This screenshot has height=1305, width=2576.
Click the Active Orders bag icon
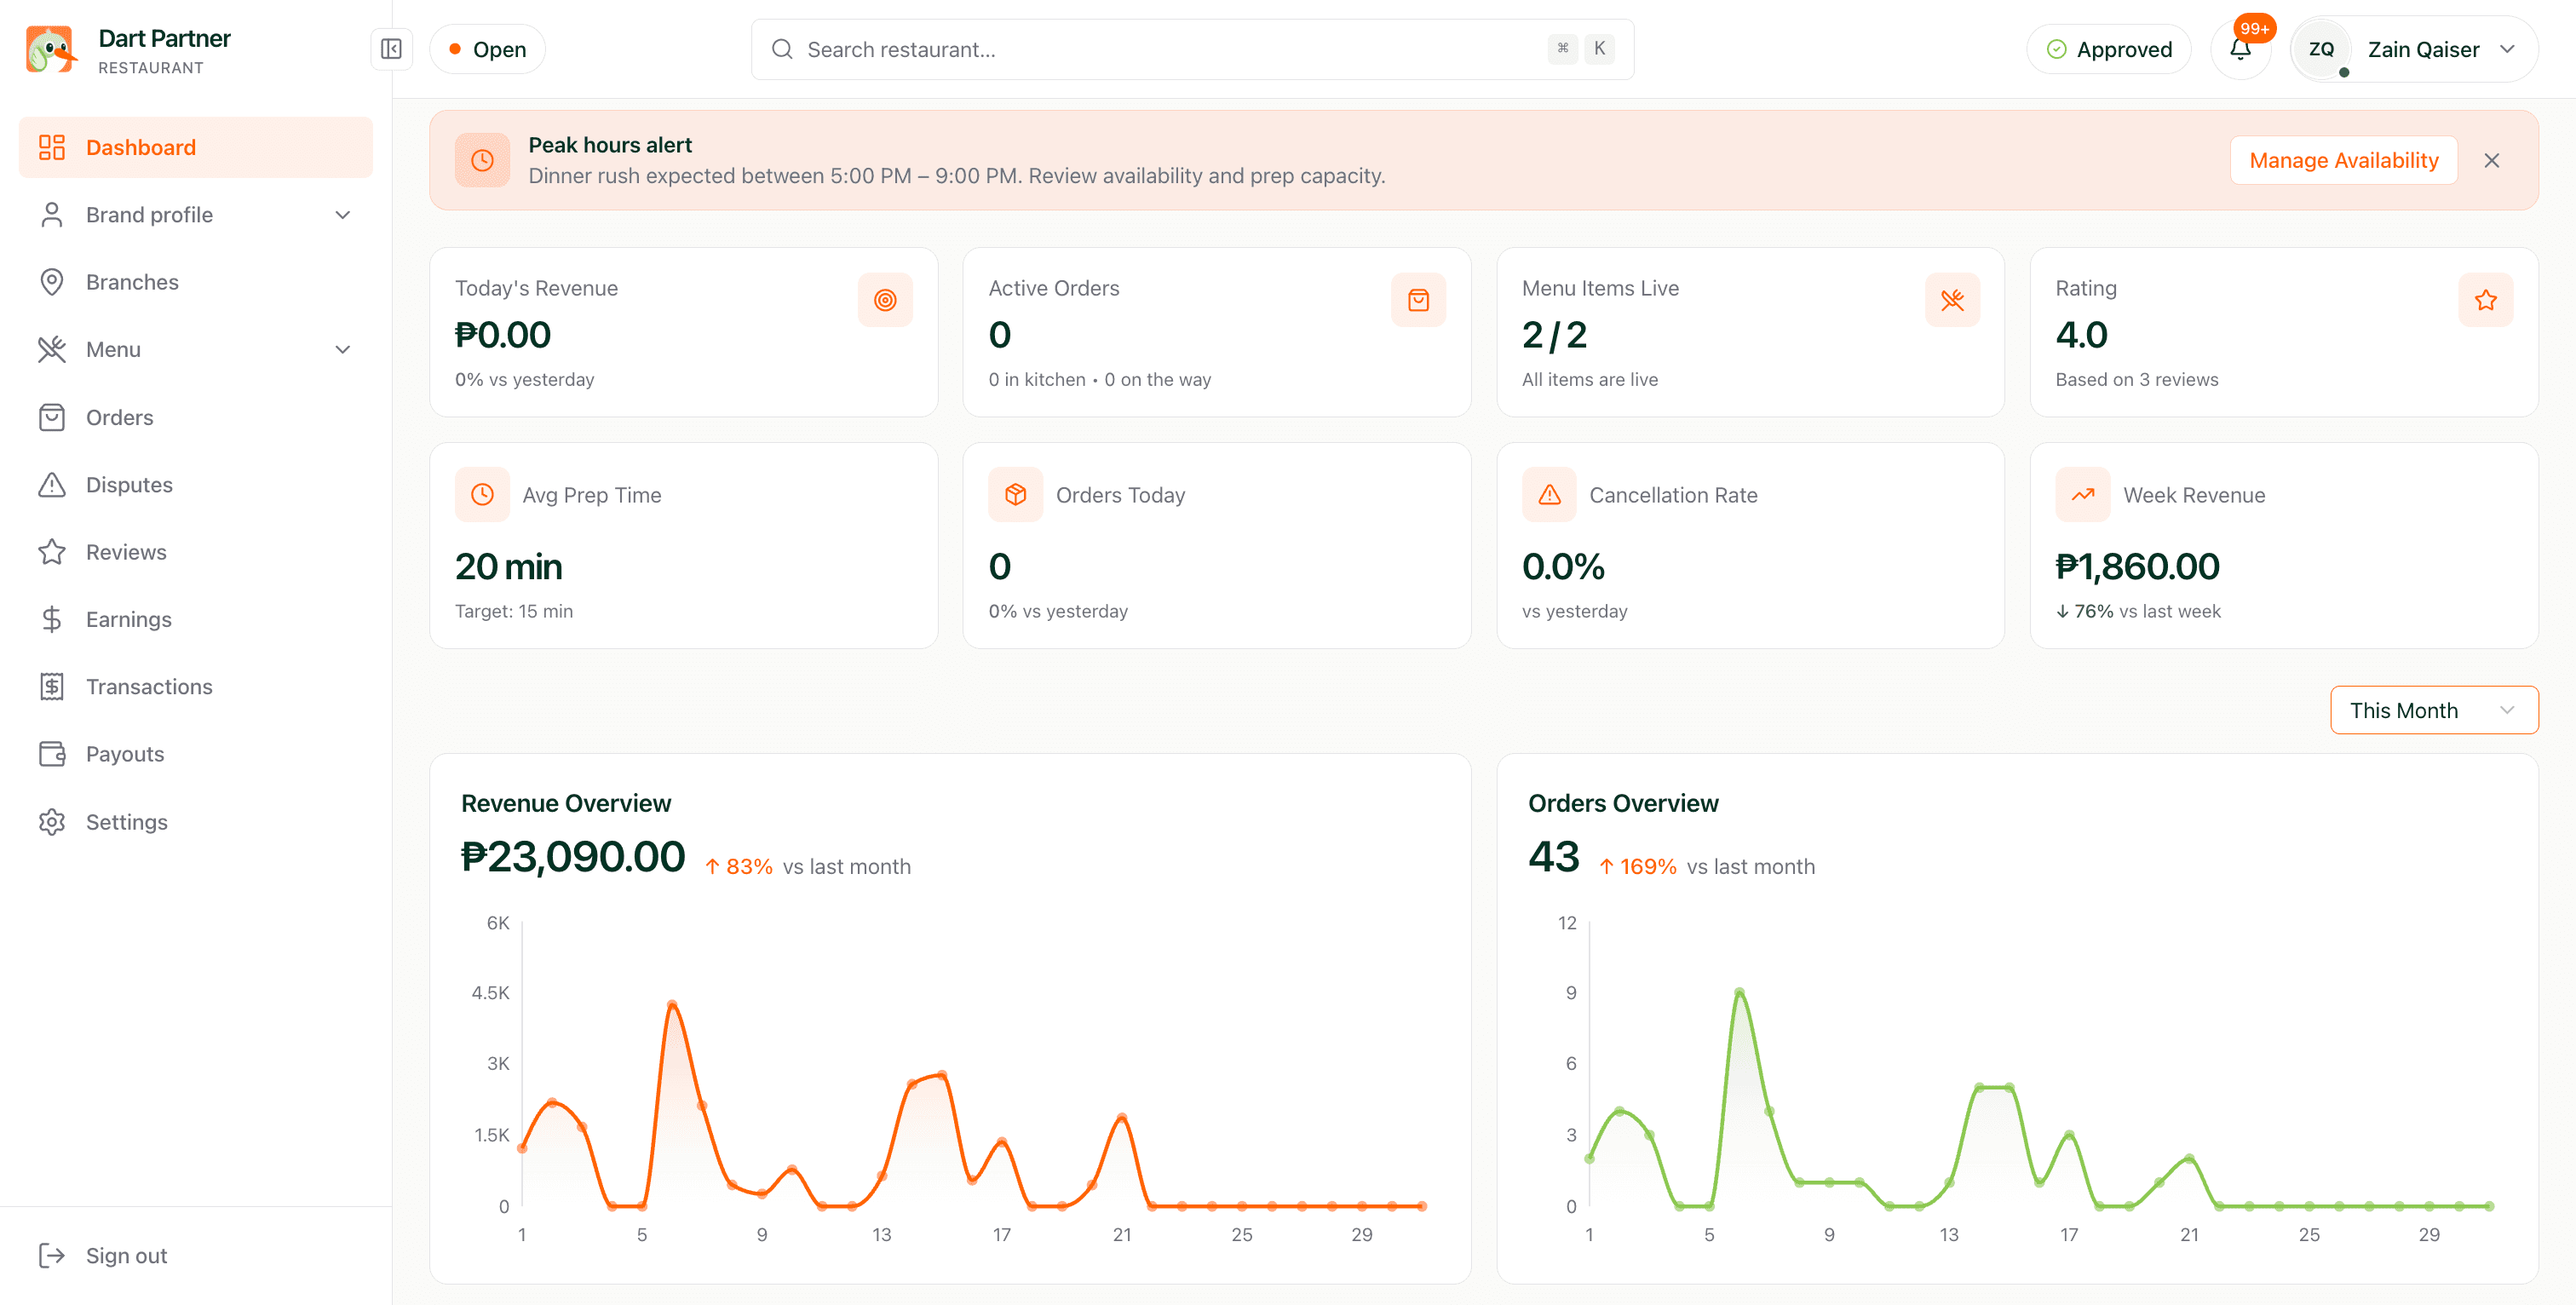(1418, 300)
